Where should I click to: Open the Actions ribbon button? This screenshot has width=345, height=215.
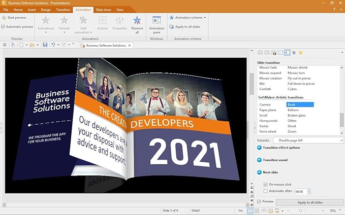pos(103,23)
